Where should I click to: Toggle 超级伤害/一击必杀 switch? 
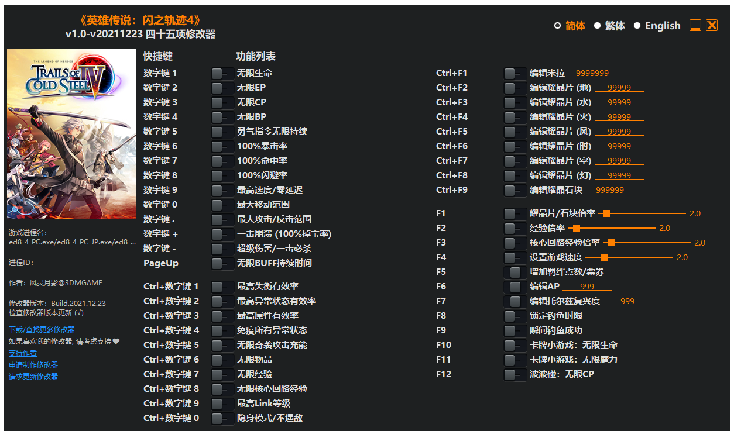pos(222,249)
